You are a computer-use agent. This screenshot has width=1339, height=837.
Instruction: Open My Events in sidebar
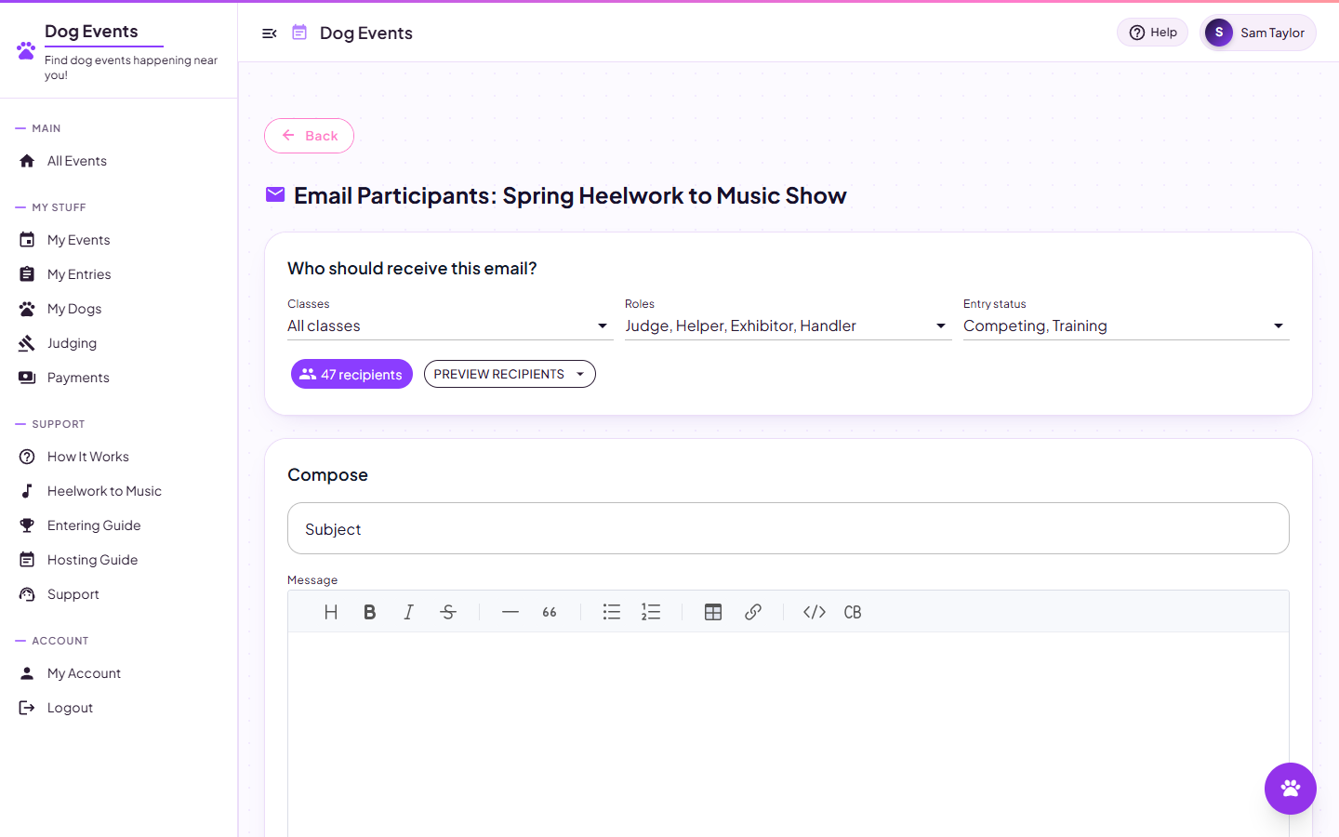click(119, 240)
